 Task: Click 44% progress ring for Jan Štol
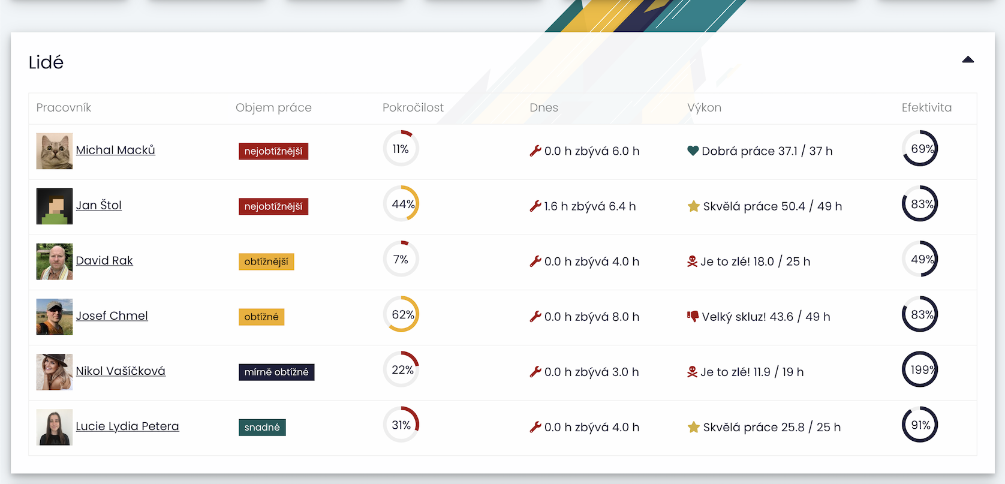pos(401,204)
